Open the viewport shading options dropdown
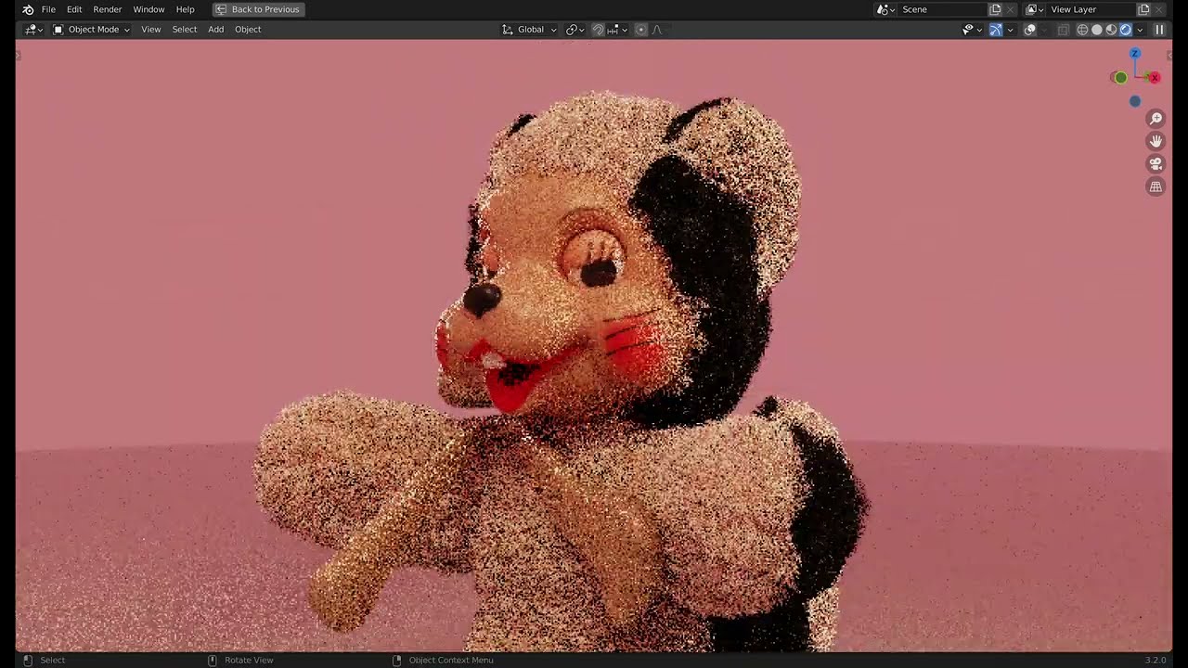Viewport: 1188px width, 668px height. pos(1140,30)
